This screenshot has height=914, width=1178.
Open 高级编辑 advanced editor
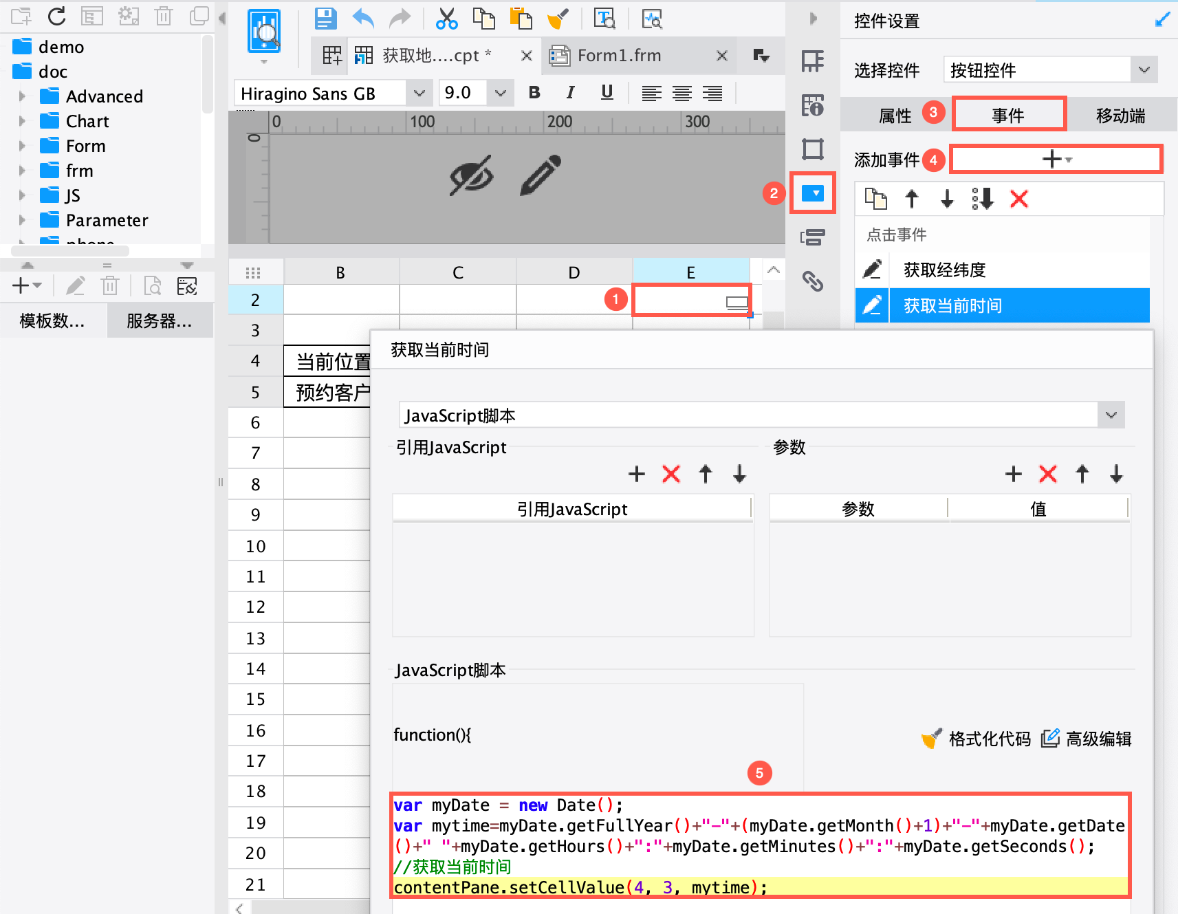(1087, 739)
